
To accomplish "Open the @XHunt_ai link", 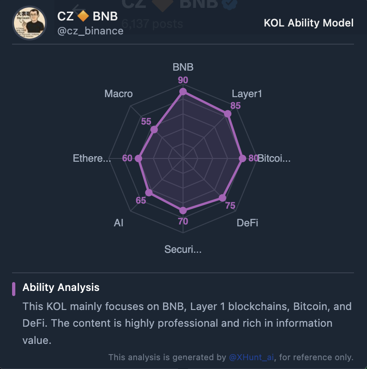I will click(251, 357).
